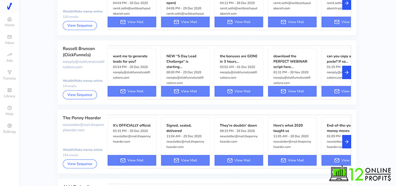Image resolution: width=396 pixels, height=186 pixels.
Task: Open email 'Here's what 2020 taught us'
Action: coord(288,128)
